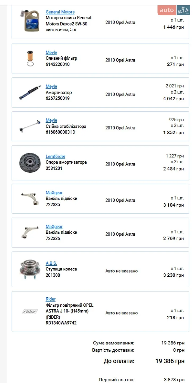Open the Lemförder brand link

pyautogui.click(x=55, y=156)
